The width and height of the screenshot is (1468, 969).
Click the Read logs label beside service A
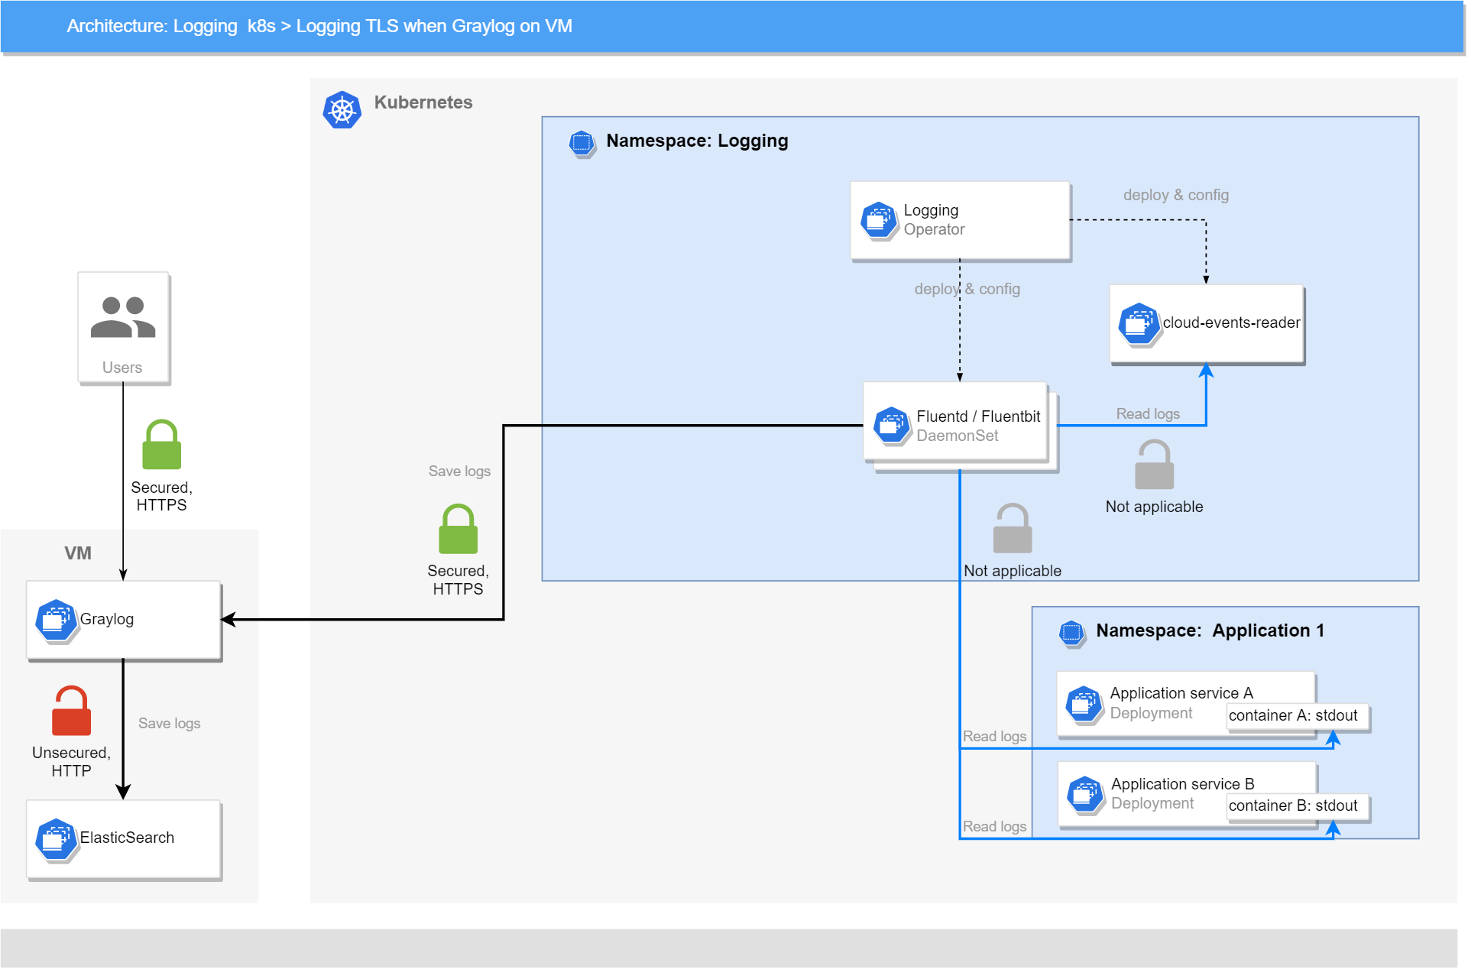tap(994, 736)
